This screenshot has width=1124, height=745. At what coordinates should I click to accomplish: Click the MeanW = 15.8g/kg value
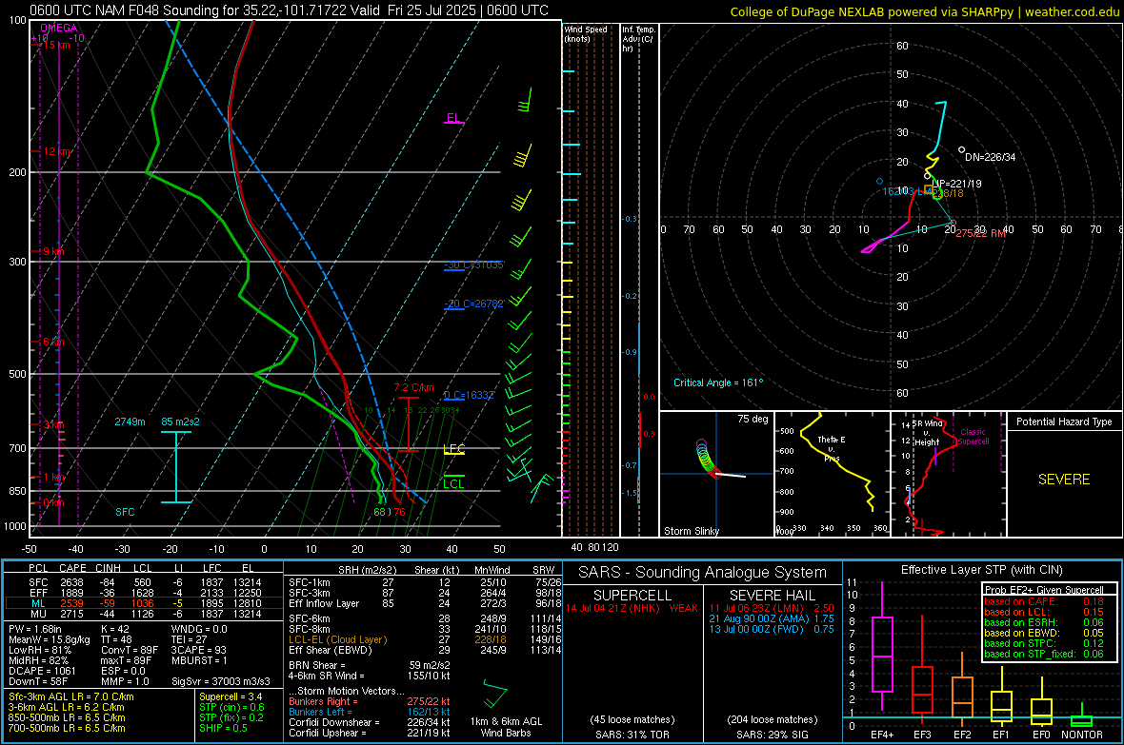coord(50,639)
